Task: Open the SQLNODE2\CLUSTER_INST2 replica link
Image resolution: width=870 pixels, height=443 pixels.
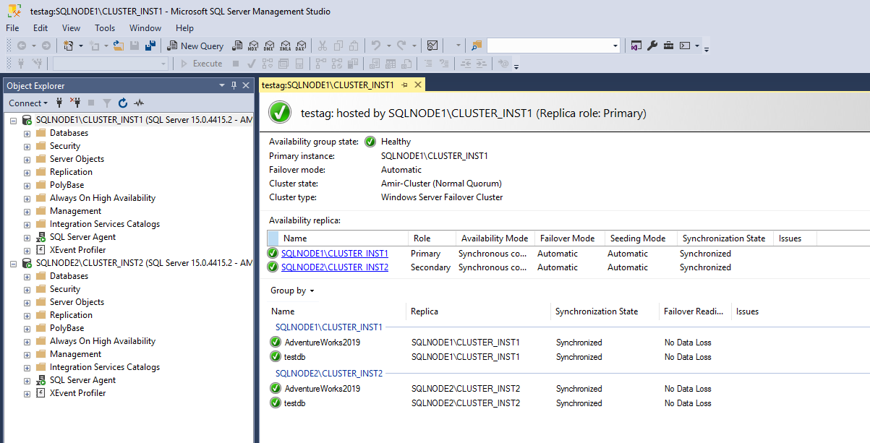Action: [335, 267]
